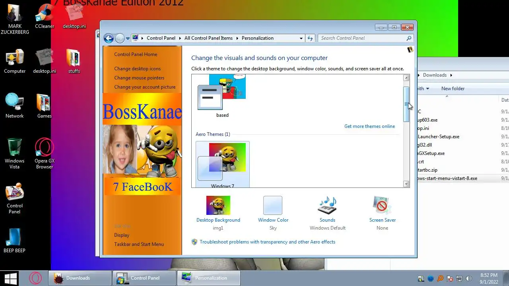Image resolution: width=509 pixels, height=286 pixels.
Task: Open Change mouse pointers link
Action: pos(139,78)
